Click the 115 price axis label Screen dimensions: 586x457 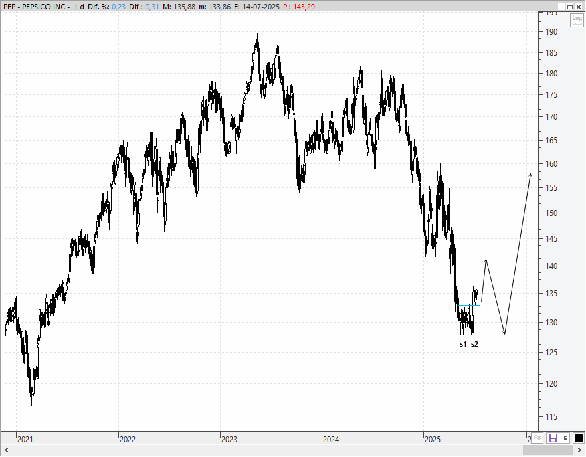coord(551,417)
